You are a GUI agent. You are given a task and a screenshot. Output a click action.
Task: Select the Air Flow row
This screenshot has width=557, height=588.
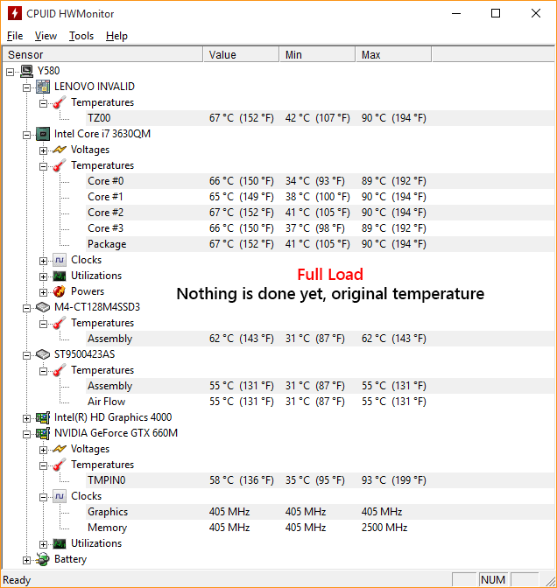point(321,402)
